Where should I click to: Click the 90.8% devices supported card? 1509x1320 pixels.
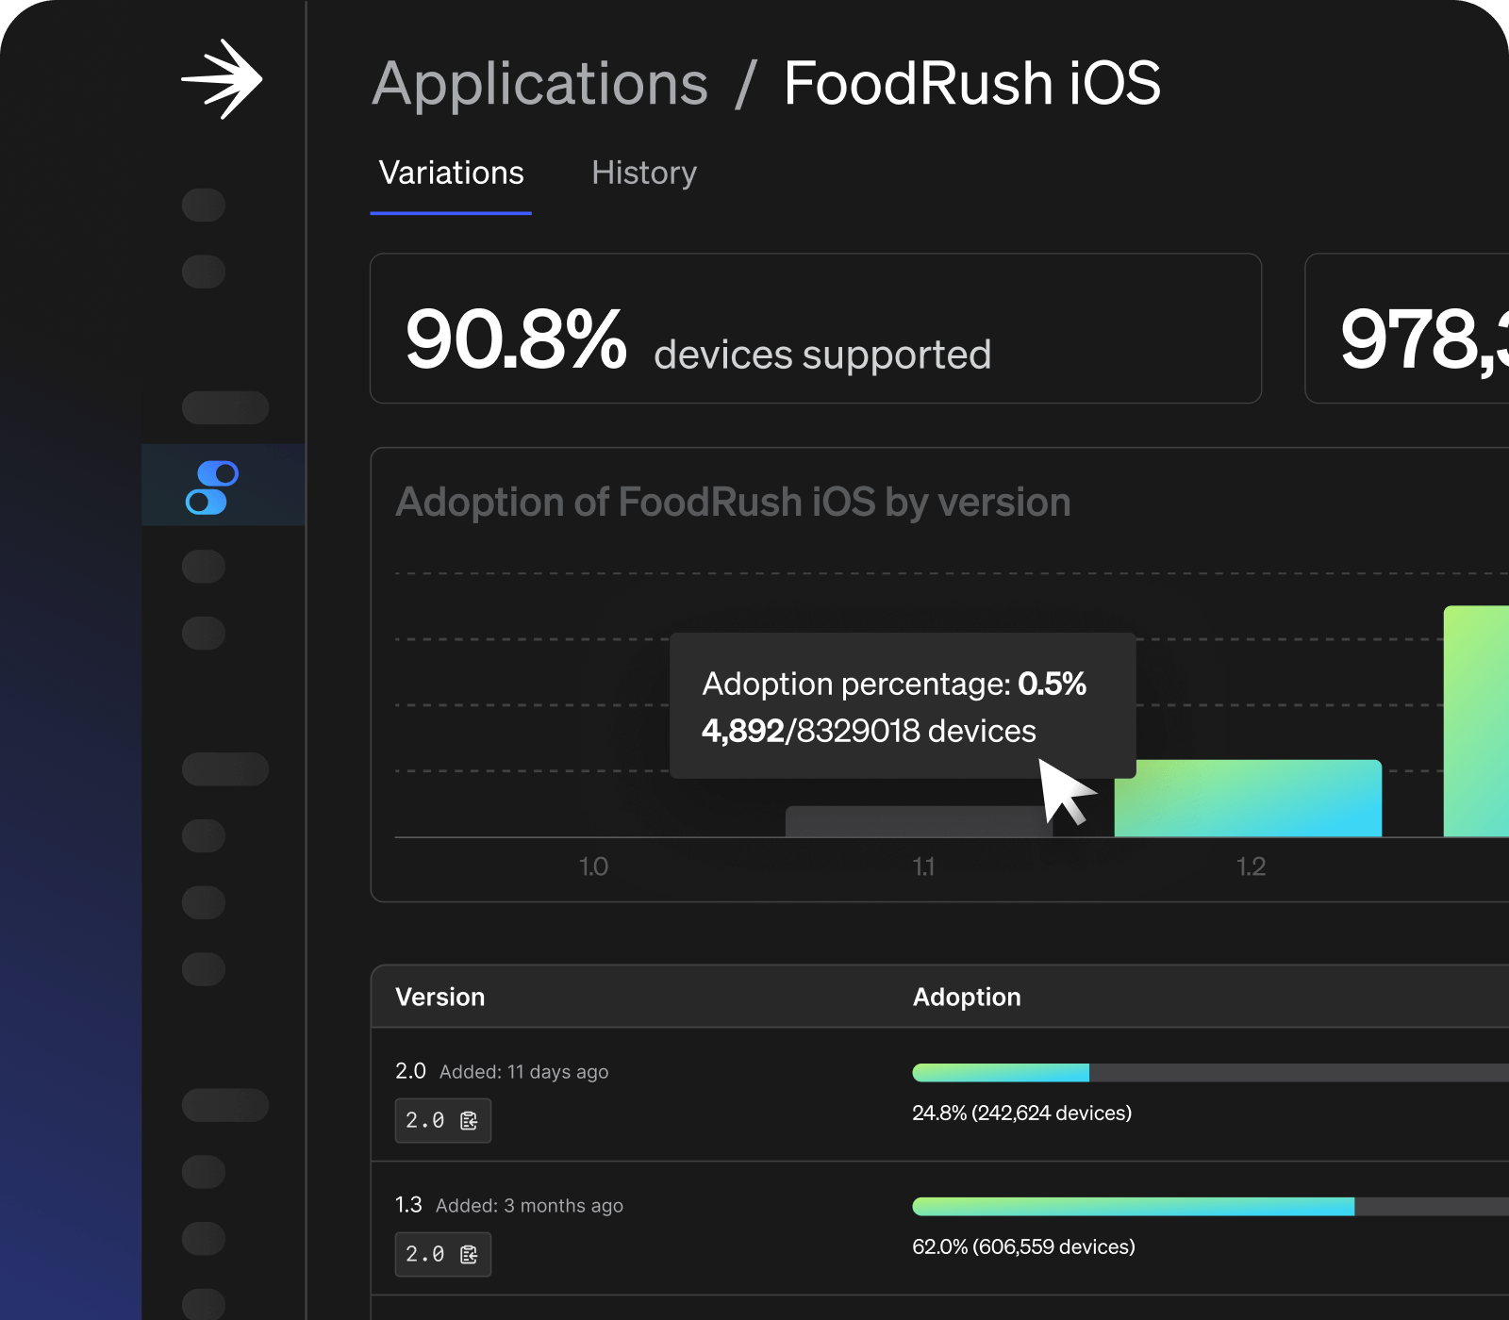(816, 328)
